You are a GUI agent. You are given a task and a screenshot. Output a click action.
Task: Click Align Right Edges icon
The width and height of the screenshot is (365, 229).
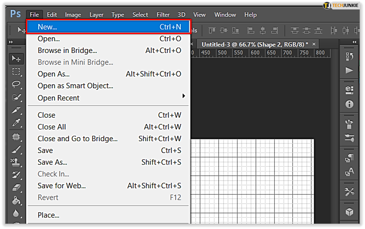tap(274, 30)
